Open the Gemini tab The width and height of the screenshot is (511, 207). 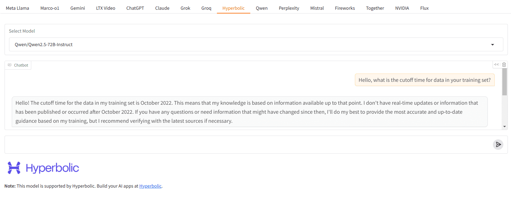78,8
